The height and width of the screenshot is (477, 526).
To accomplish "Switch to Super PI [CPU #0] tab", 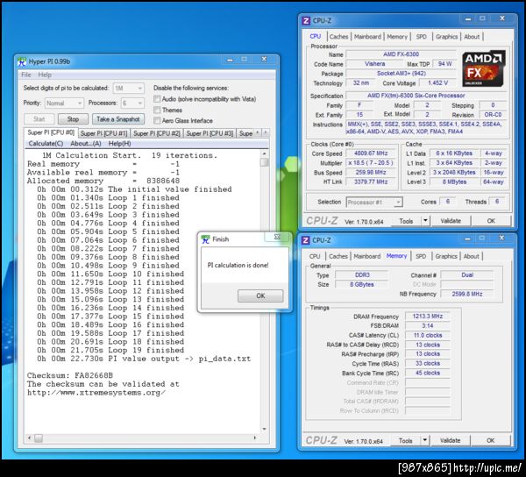I will pos(51,132).
